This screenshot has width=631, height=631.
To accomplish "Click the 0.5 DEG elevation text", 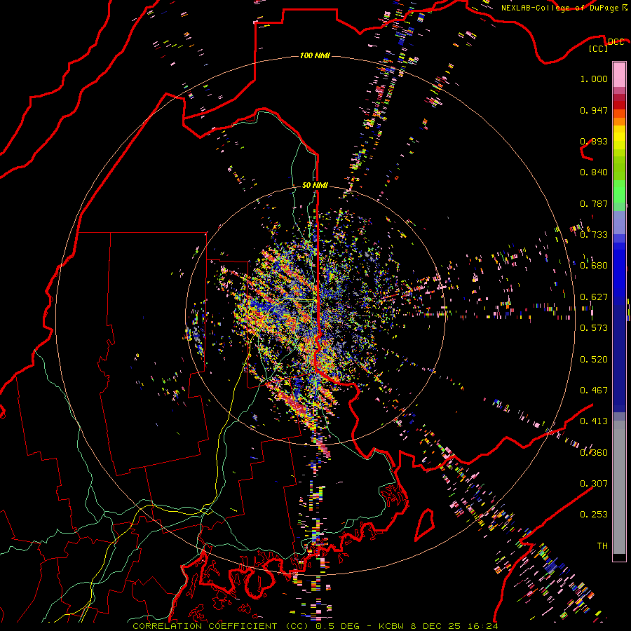I will (337, 626).
